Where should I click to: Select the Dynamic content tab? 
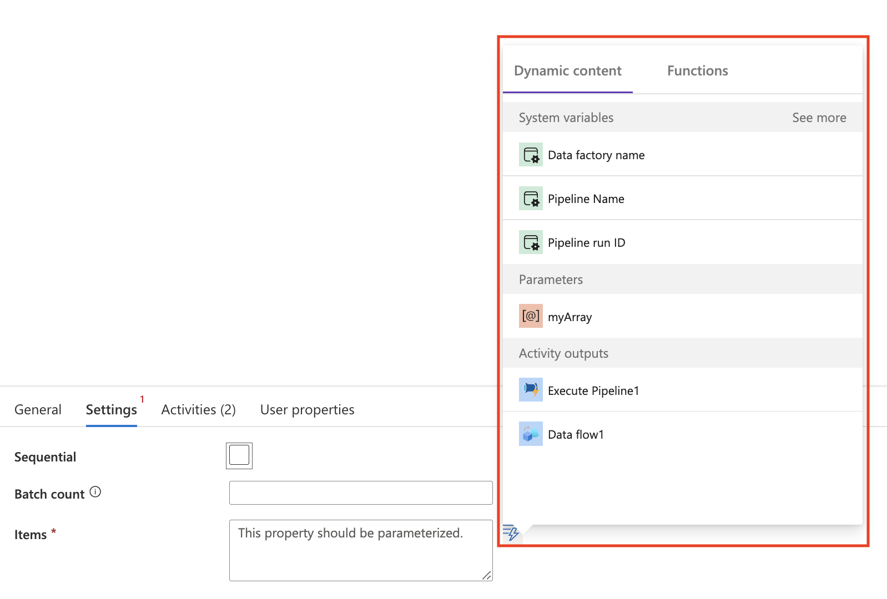567,71
